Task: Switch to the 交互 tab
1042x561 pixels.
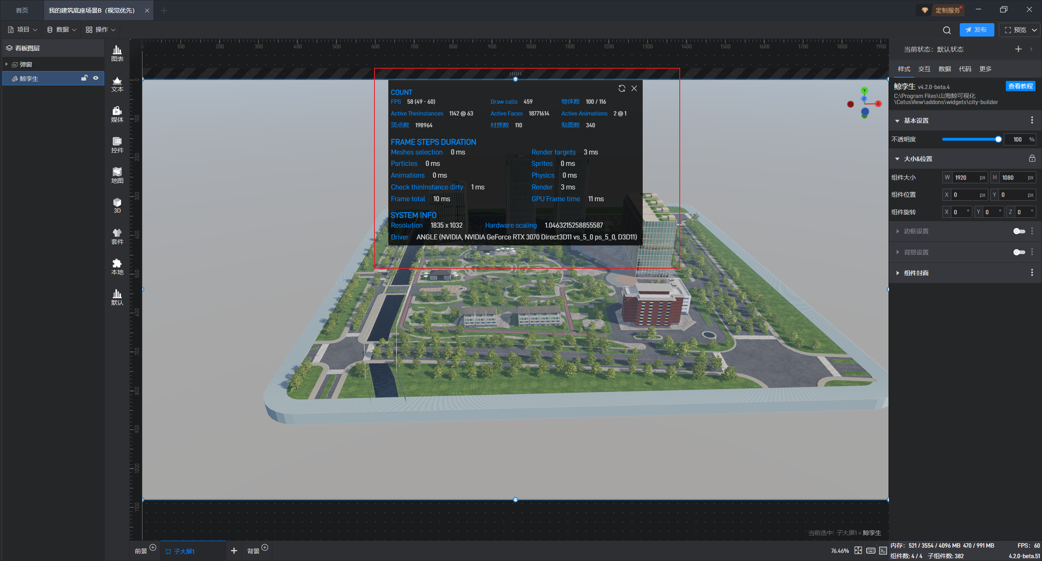Action: [924, 69]
